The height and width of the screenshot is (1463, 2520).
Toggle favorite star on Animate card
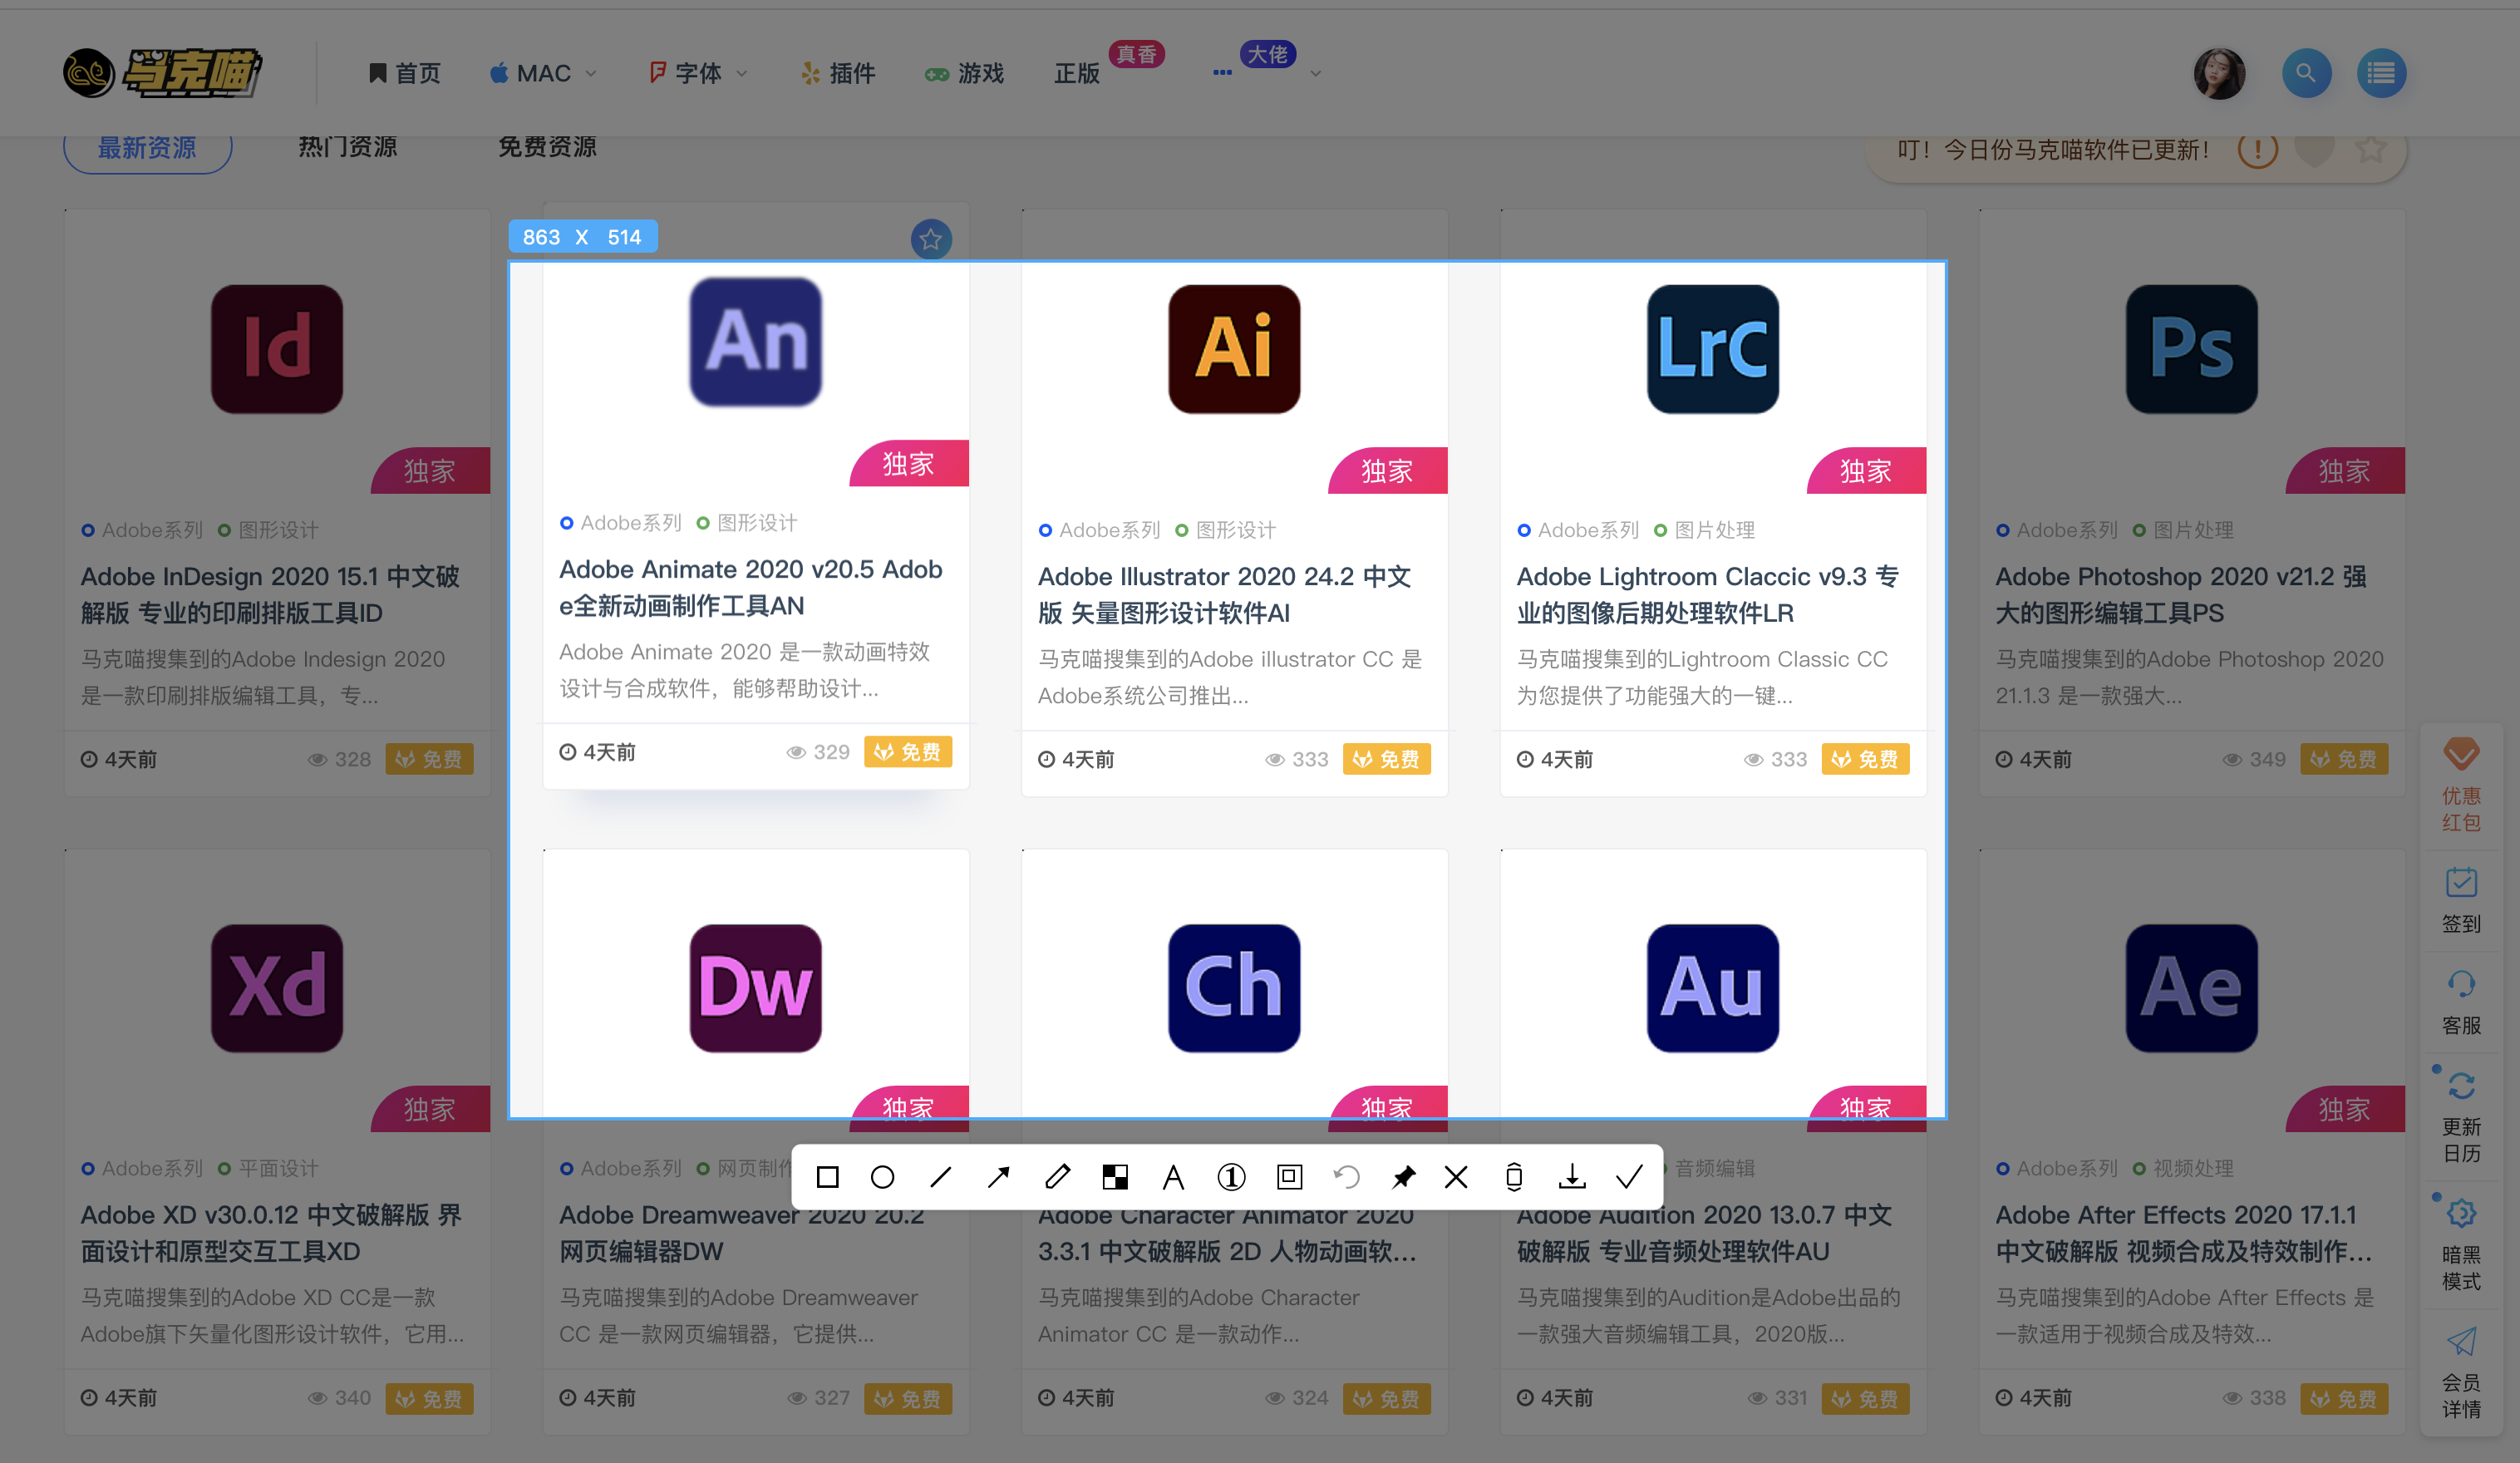pyautogui.click(x=931, y=239)
